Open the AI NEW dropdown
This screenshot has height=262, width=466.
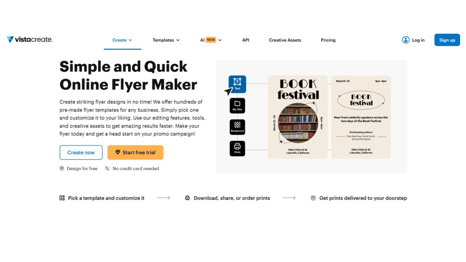(211, 40)
